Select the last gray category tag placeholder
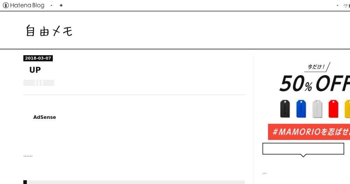 (x=48, y=83)
